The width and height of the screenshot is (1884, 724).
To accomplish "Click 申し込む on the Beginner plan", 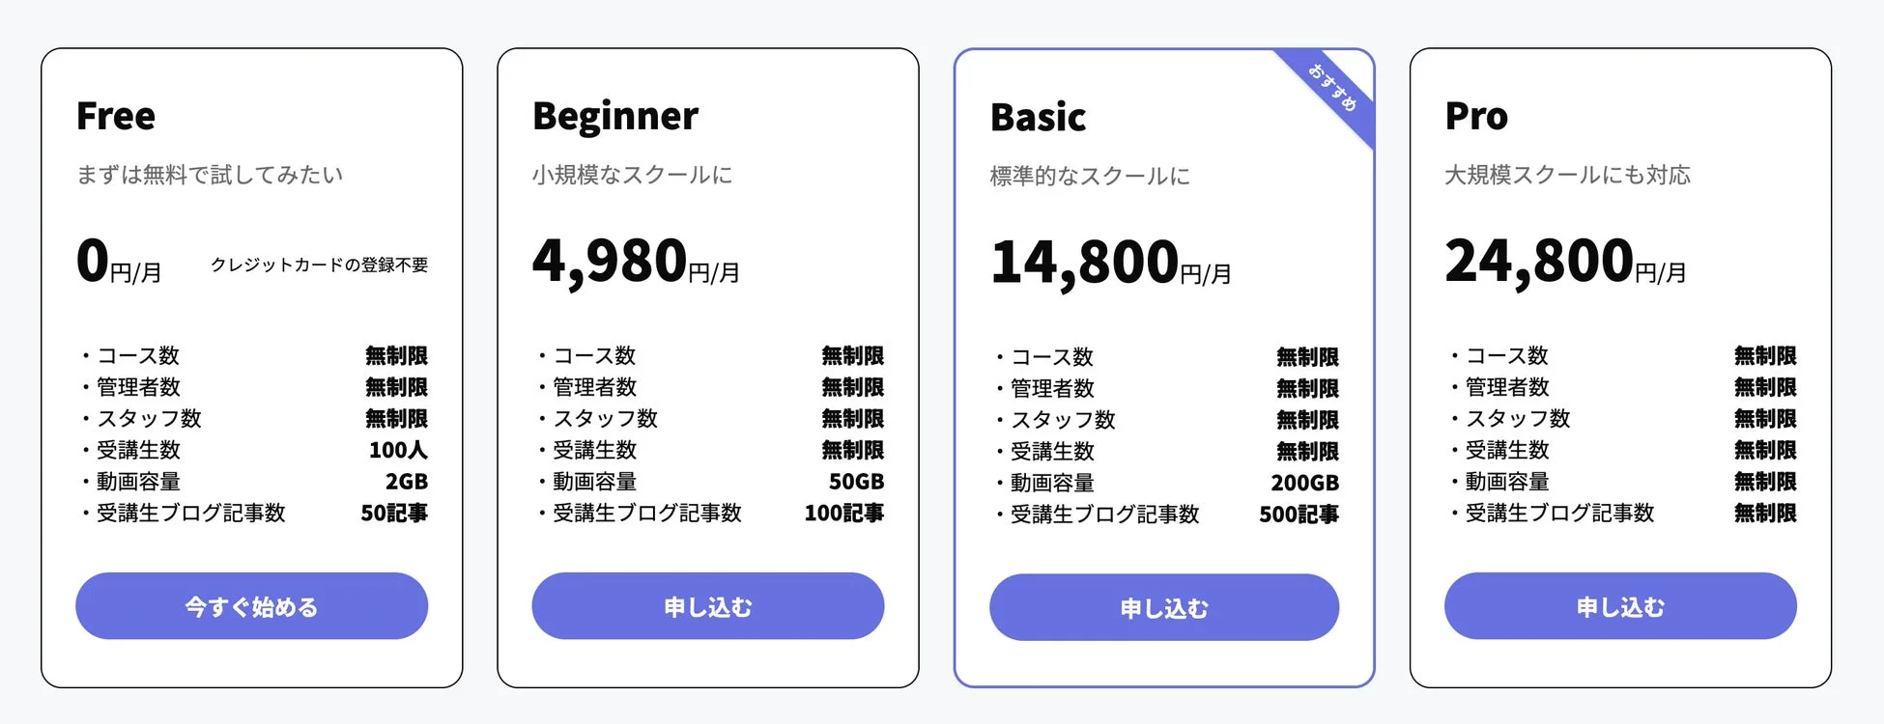I will 708,606.
